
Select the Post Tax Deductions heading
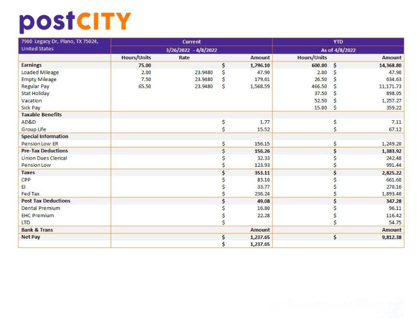pos(46,201)
